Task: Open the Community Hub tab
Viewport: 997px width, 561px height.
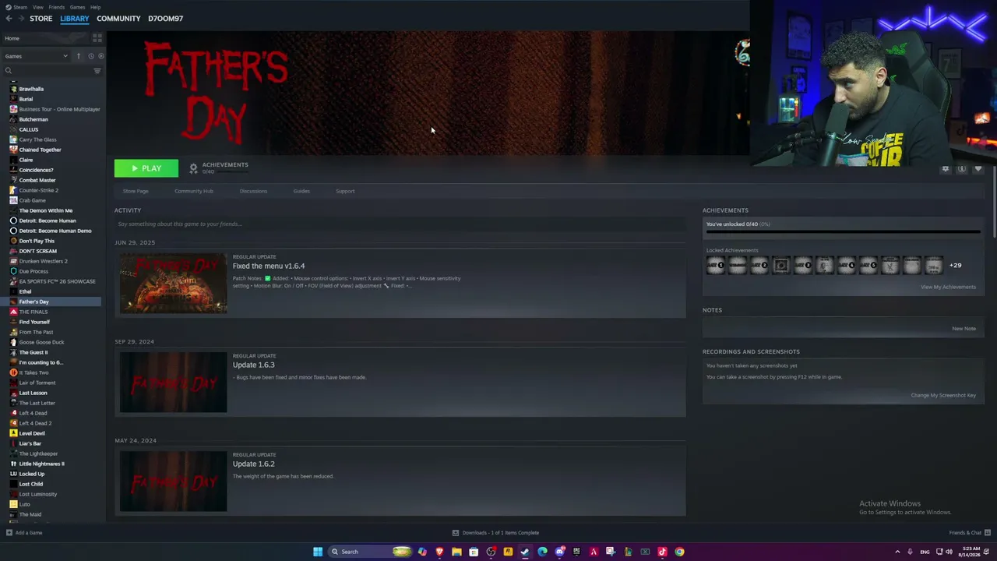Action: [194, 191]
